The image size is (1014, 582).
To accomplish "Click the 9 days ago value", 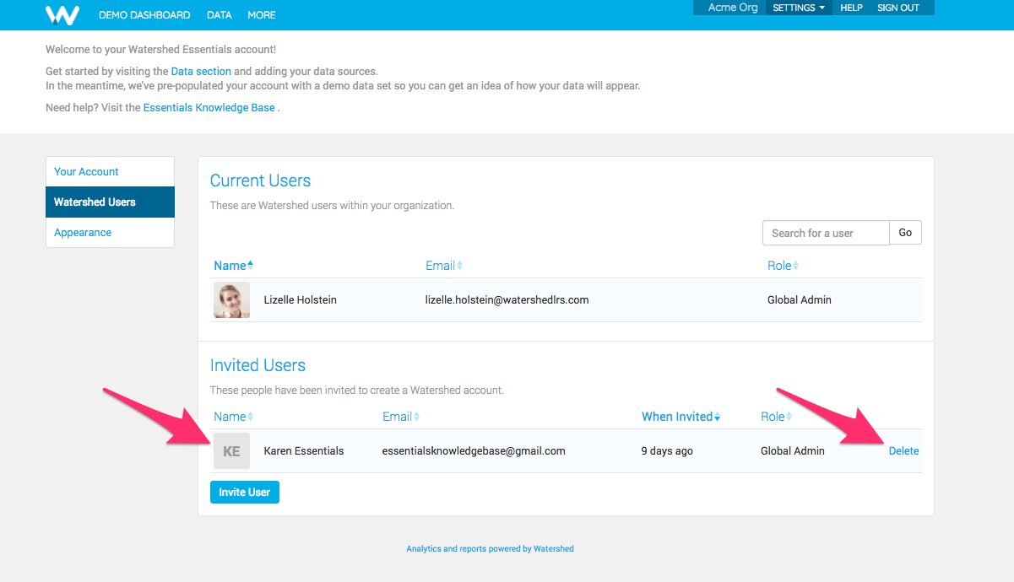I will tap(667, 451).
